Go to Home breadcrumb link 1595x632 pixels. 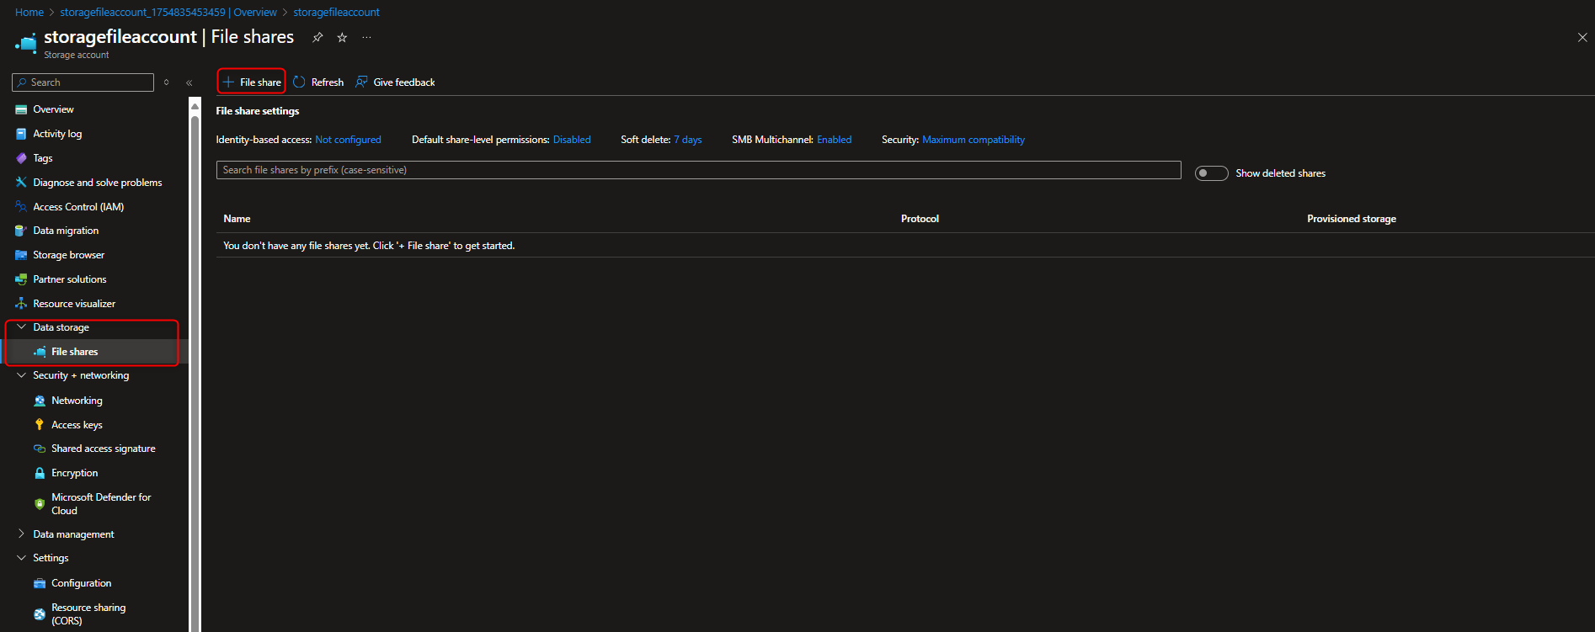[x=29, y=13]
